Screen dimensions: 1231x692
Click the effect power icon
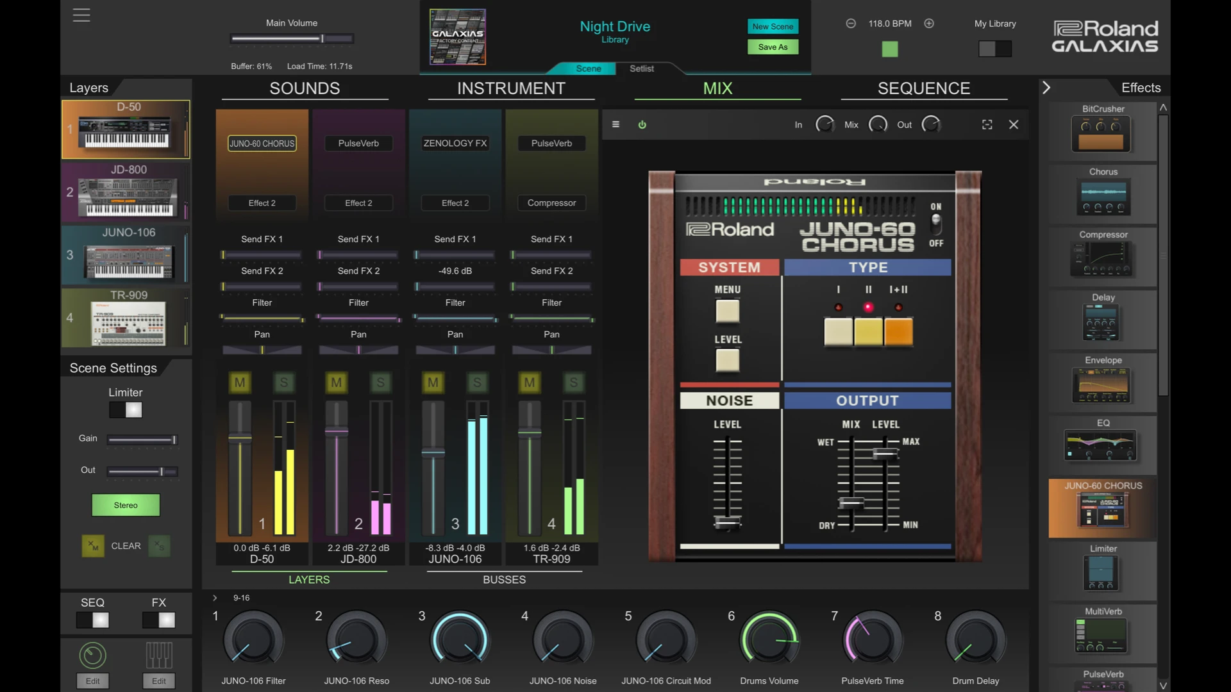642,124
